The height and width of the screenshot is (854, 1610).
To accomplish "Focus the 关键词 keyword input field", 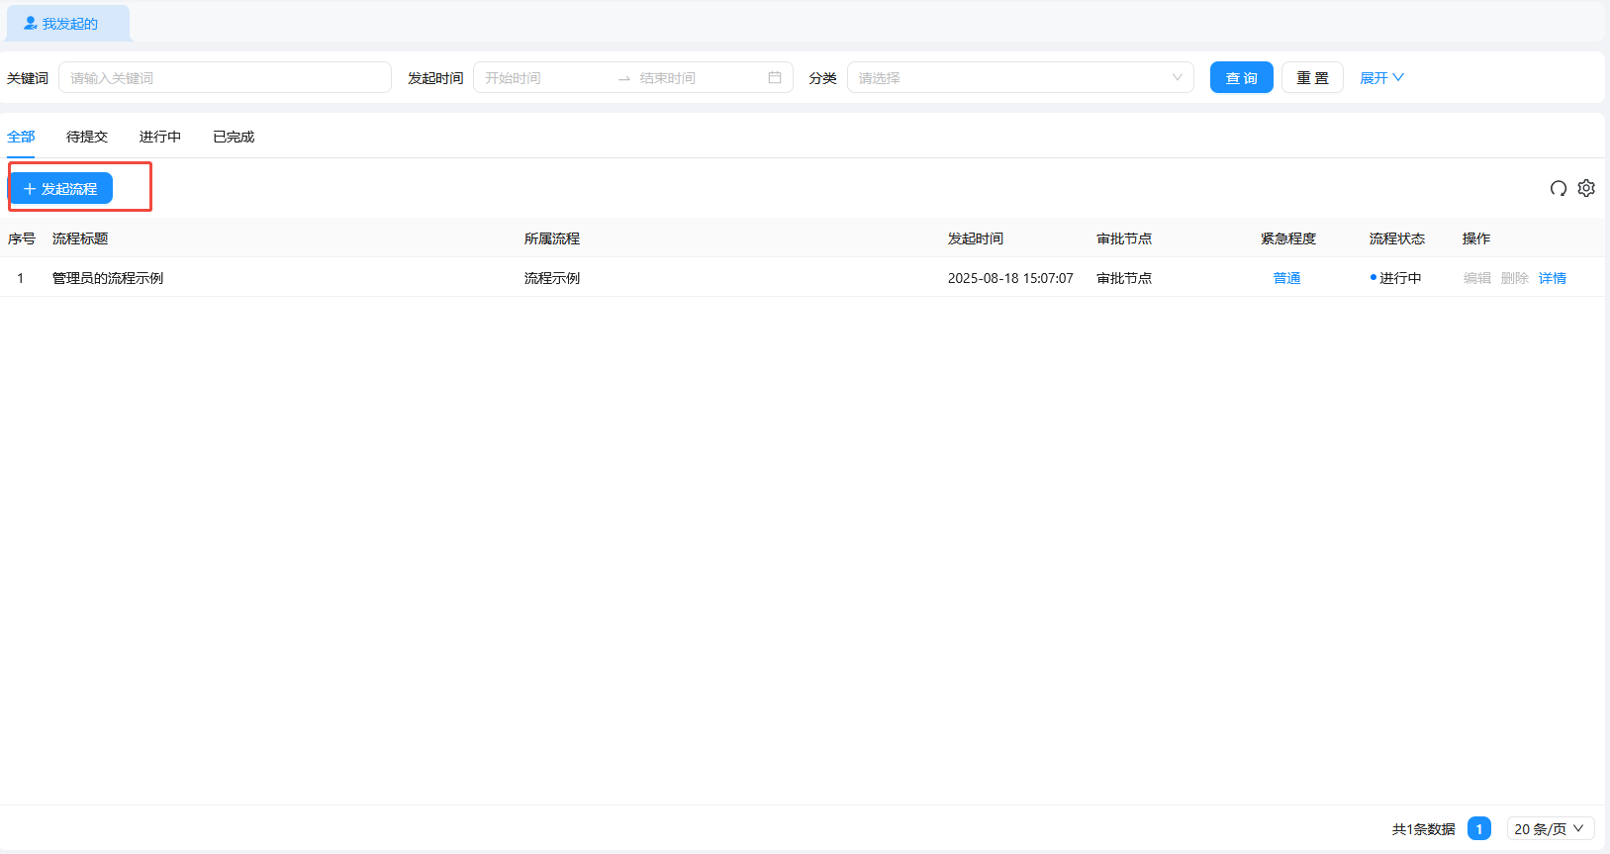I will click(225, 77).
